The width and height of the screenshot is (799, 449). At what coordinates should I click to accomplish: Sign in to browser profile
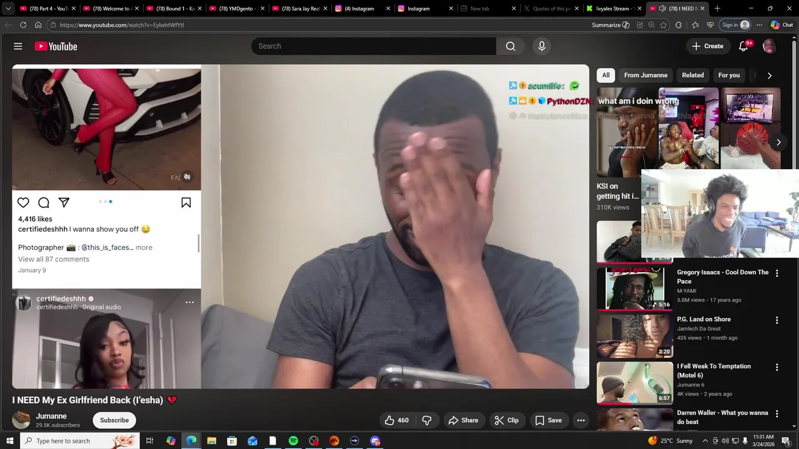(x=735, y=25)
